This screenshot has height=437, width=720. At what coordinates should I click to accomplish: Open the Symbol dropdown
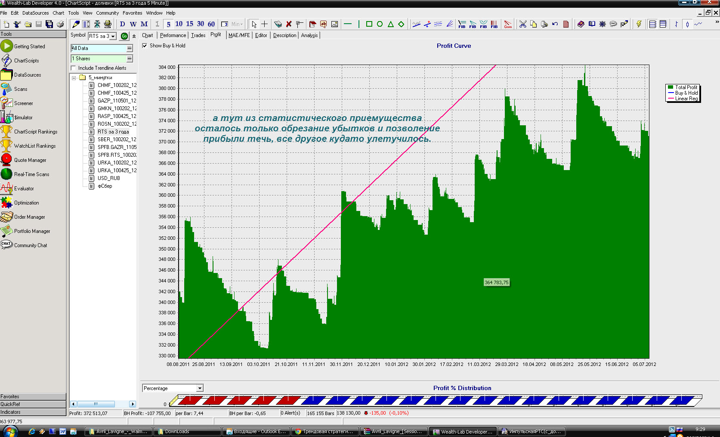click(x=113, y=37)
